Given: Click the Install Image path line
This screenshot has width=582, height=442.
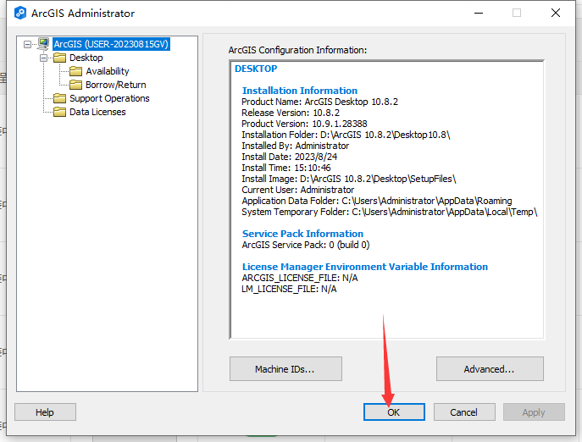Looking at the screenshot, I should pyautogui.click(x=348, y=179).
